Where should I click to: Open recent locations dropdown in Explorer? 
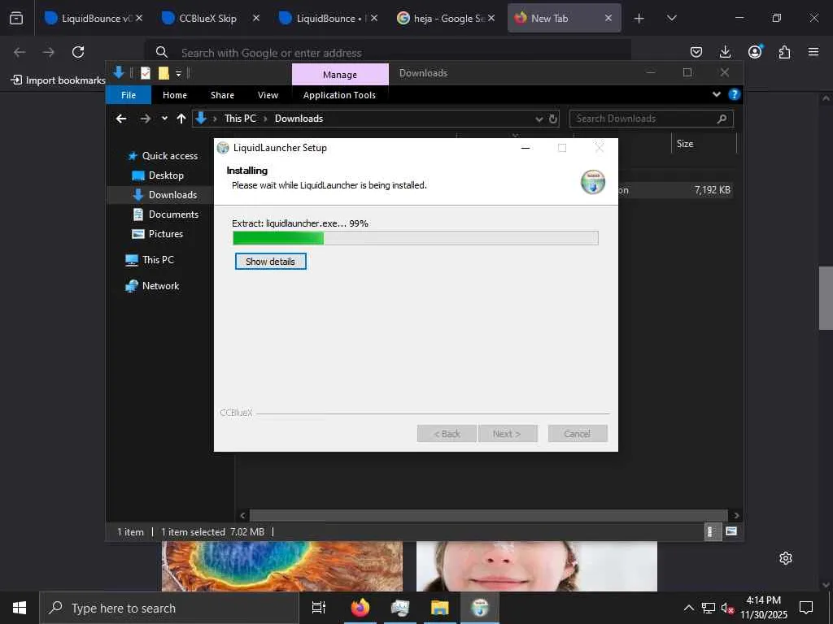click(164, 119)
